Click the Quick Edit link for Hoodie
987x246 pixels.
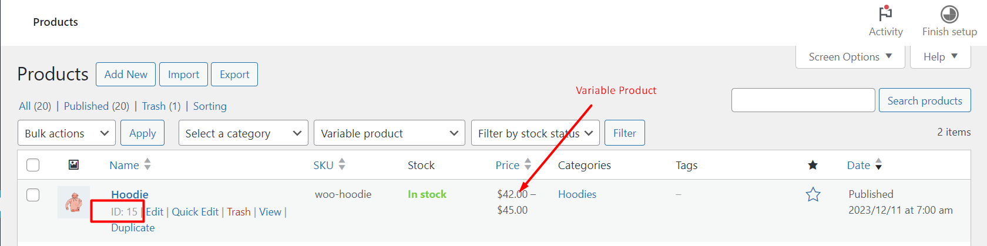pyautogui.click(x=195, y=212)
